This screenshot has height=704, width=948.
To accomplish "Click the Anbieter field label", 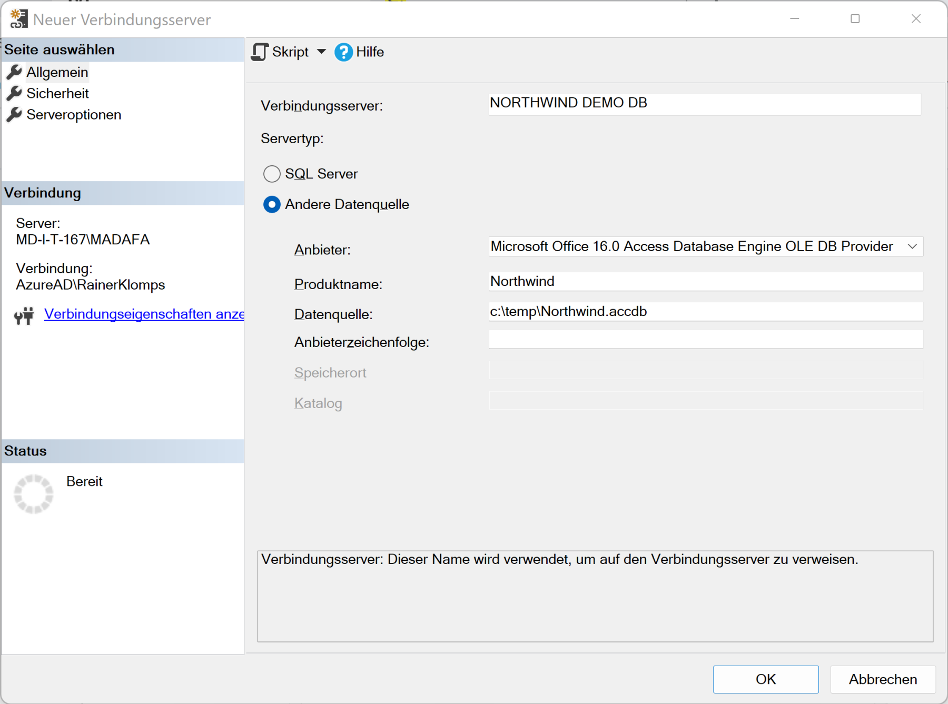I will pos(322,250).
